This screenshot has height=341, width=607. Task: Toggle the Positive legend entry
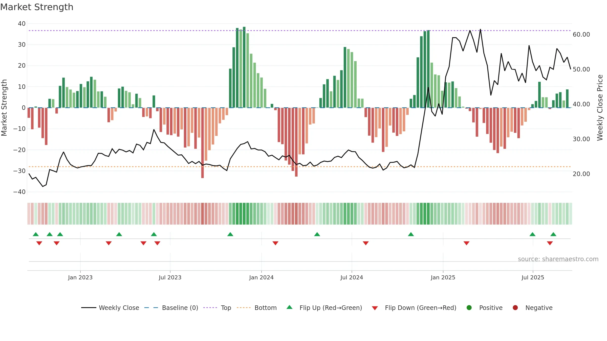(x=484, y=308)
